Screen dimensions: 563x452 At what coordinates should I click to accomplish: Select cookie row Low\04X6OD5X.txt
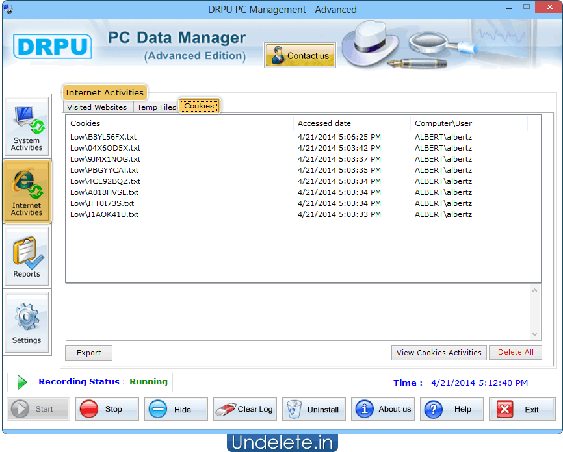[x=303, y=148]
